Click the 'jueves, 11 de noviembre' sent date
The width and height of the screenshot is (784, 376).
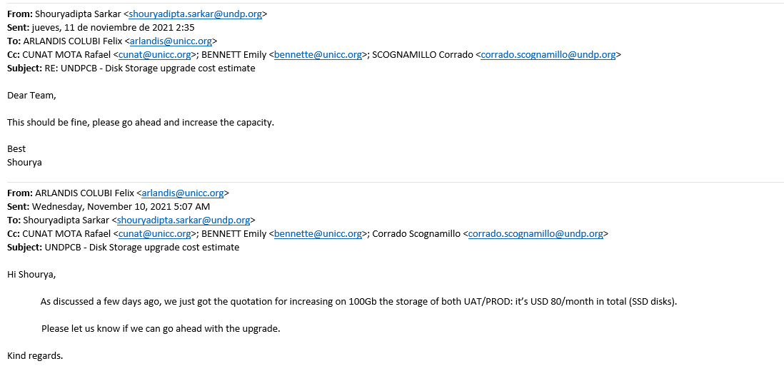coord(100,27)
